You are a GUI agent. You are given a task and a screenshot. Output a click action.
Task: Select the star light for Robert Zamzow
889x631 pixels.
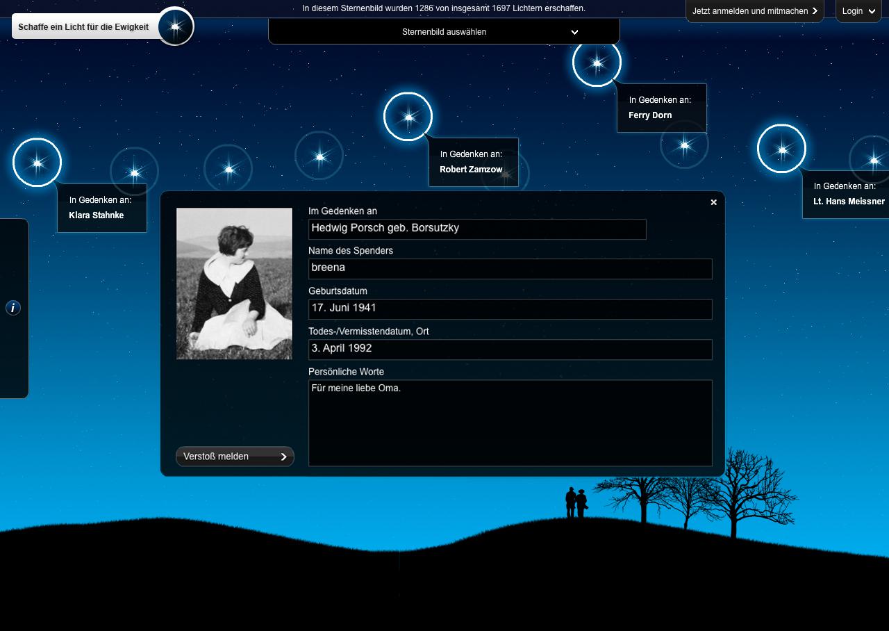408,117
